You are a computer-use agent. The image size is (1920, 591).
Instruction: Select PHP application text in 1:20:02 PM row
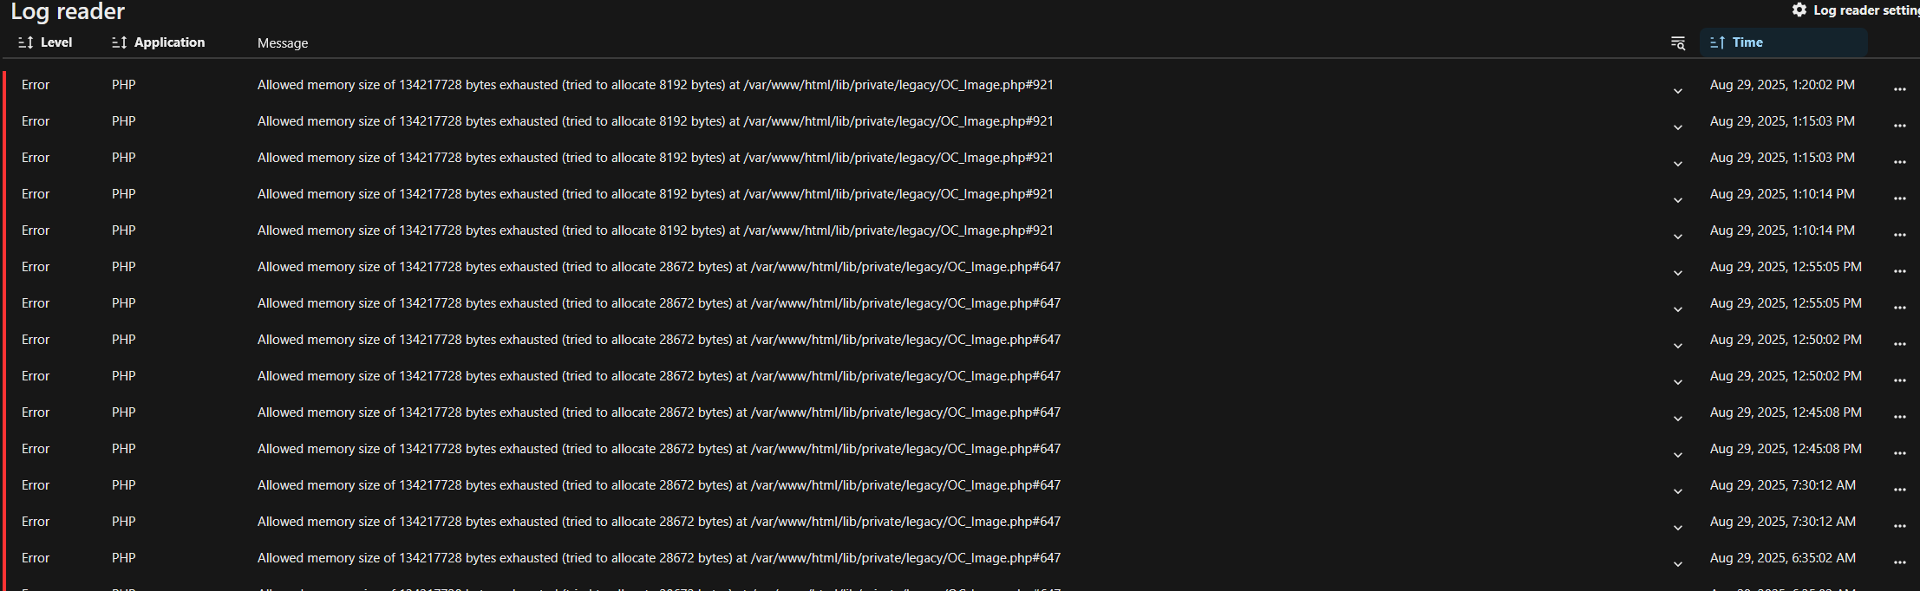[124, 85]
